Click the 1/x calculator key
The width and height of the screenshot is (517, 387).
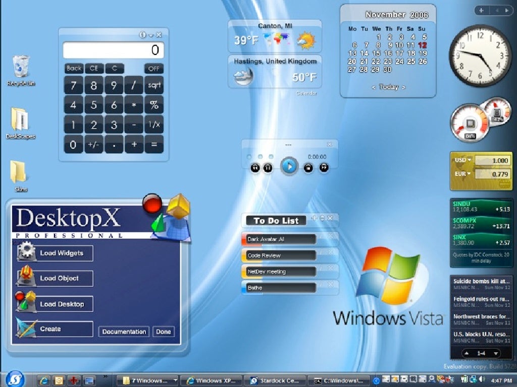click(x=154, y=124)
